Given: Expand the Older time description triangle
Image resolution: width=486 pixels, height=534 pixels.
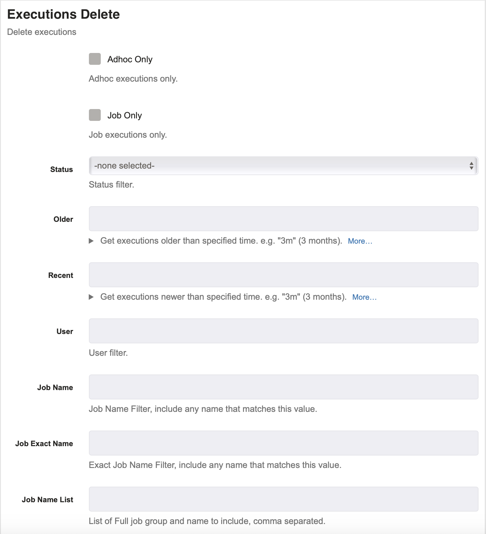Looking at the screenshot, I should tap(91, 241).
